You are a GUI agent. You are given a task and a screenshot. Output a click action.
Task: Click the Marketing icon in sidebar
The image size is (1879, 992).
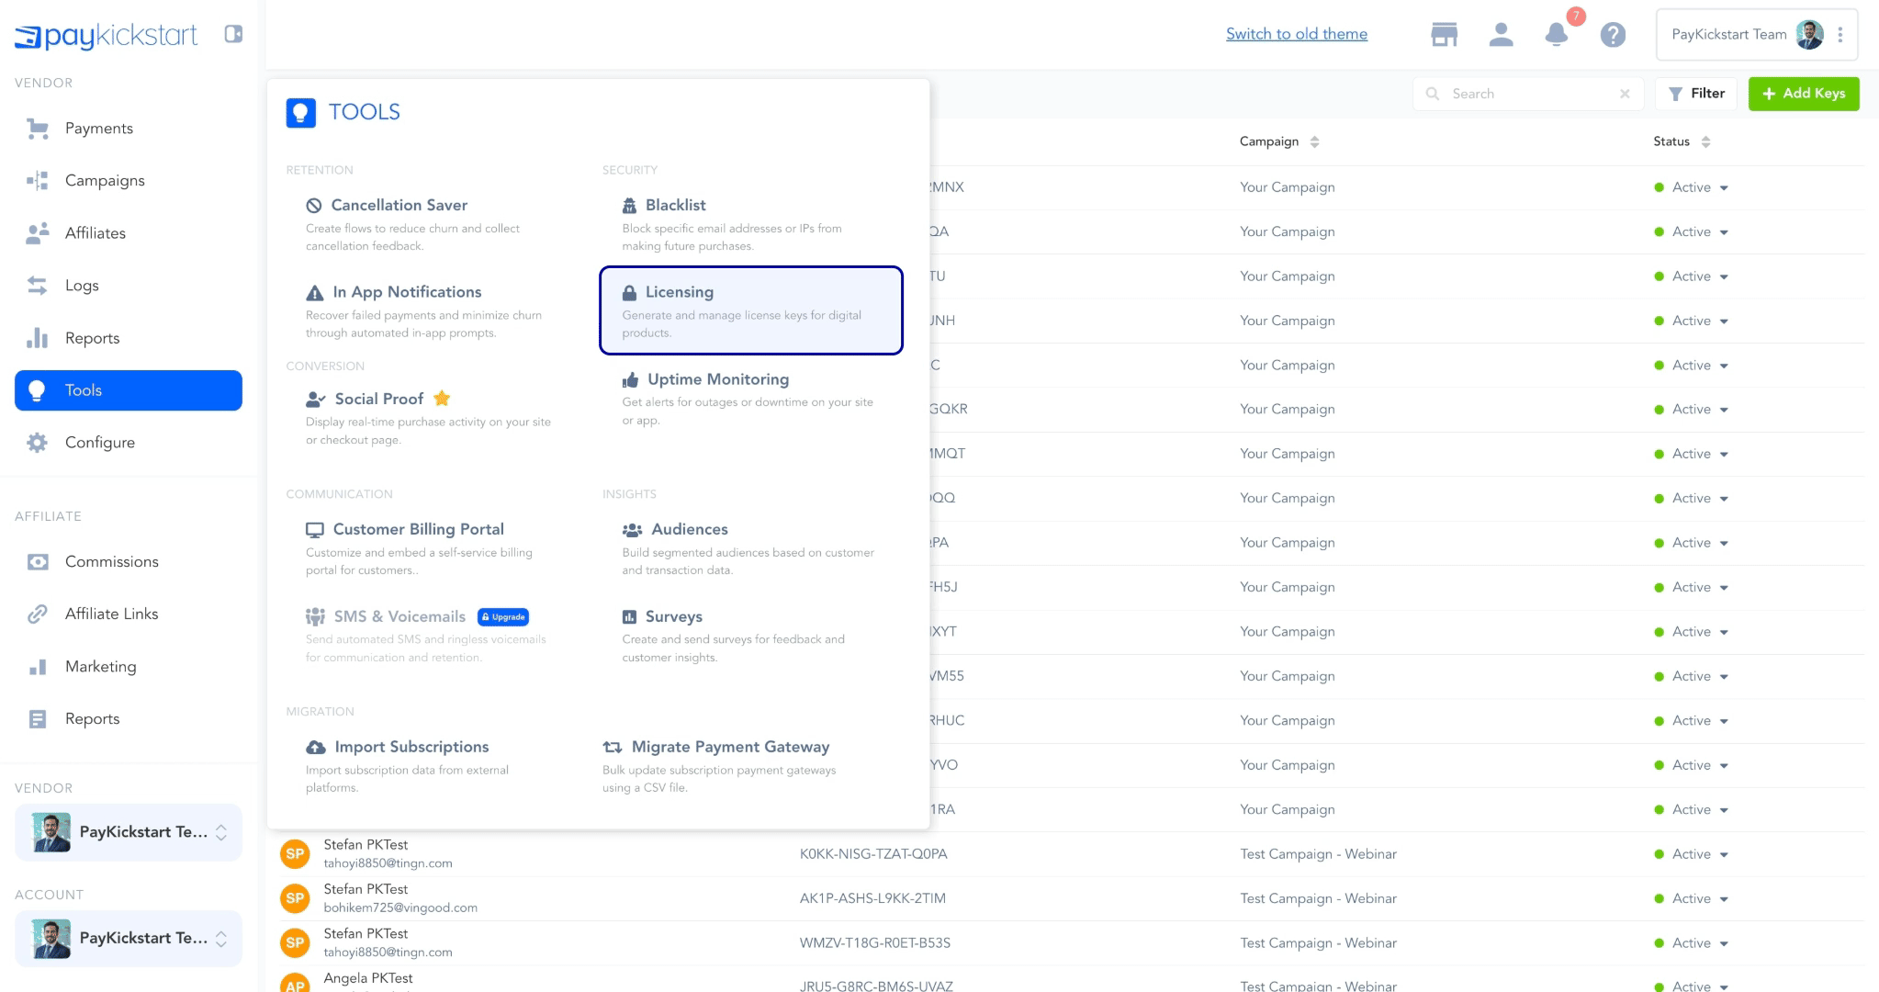(x=38, y=667)
